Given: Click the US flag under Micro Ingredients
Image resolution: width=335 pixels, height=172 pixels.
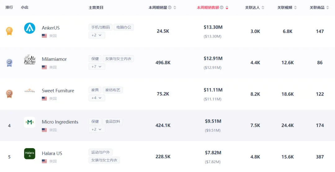Looking at the screenshot, I should pos(44,130).
